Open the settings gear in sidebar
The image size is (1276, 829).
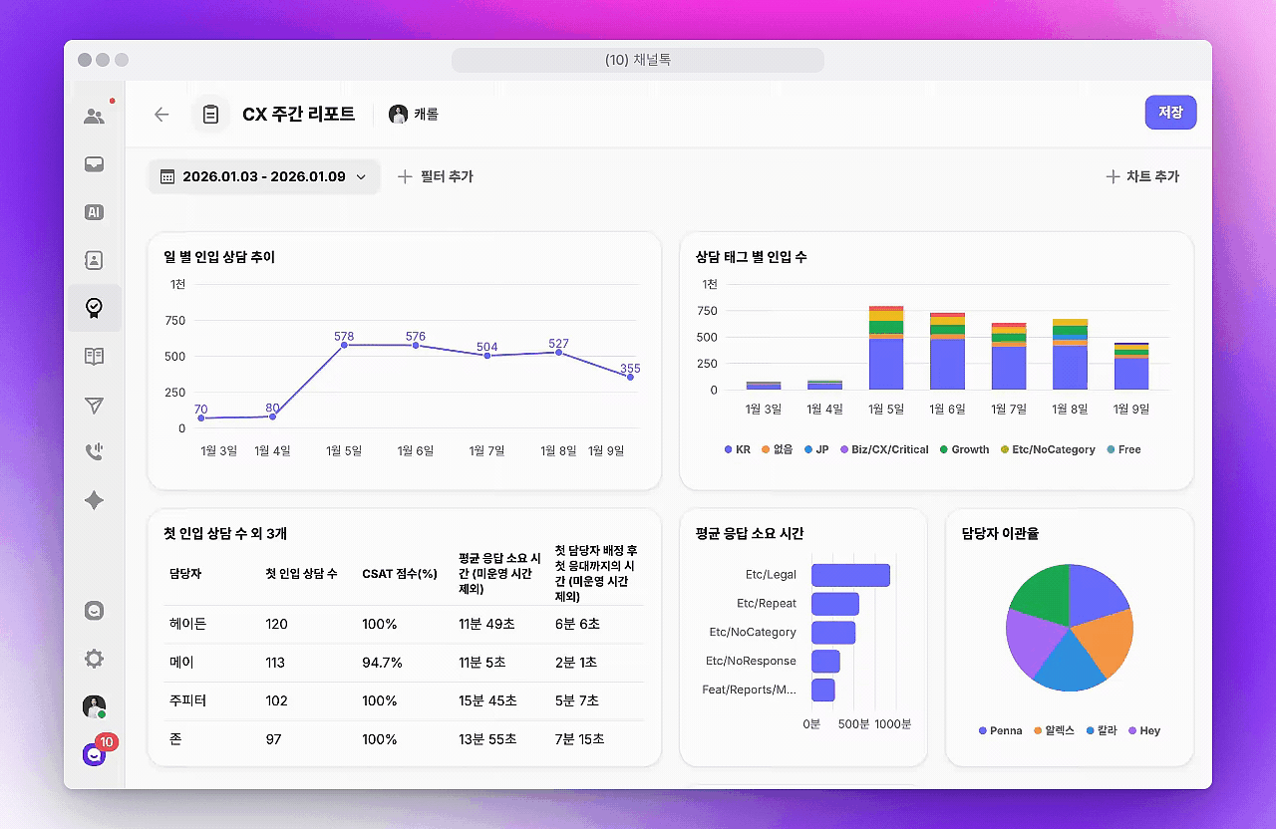[95, 659]
